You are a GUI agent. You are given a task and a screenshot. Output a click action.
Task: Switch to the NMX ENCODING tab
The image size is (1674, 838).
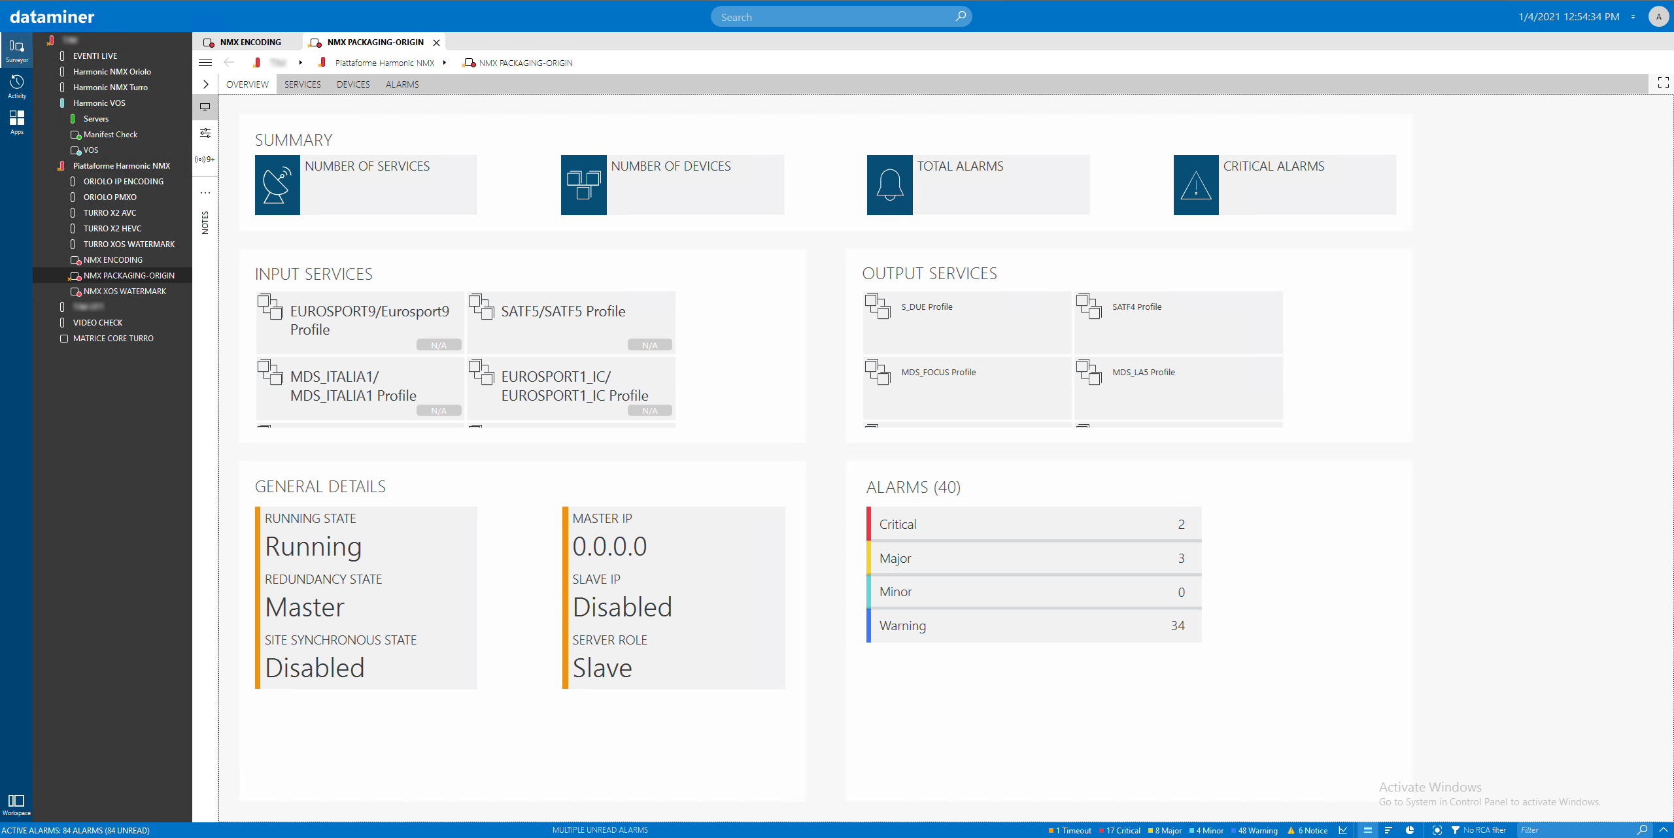coord(250,42)
